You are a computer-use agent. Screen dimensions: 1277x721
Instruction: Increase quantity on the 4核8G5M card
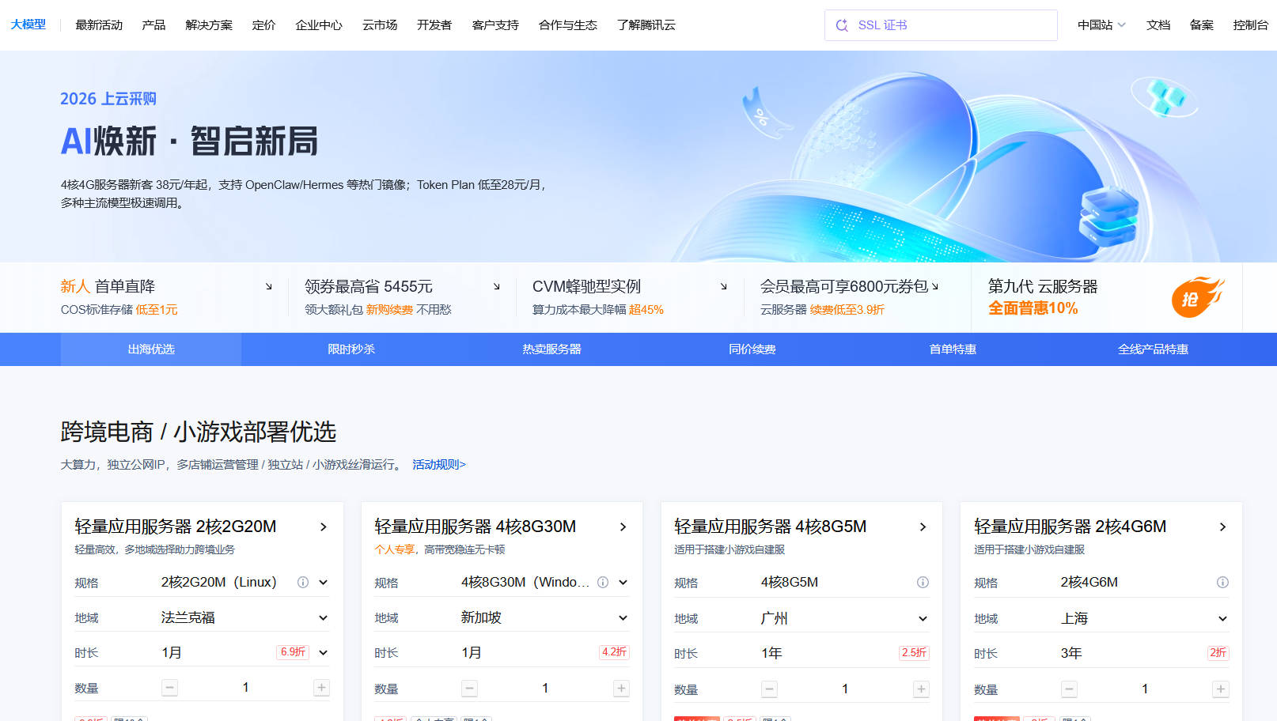(921, 689)
